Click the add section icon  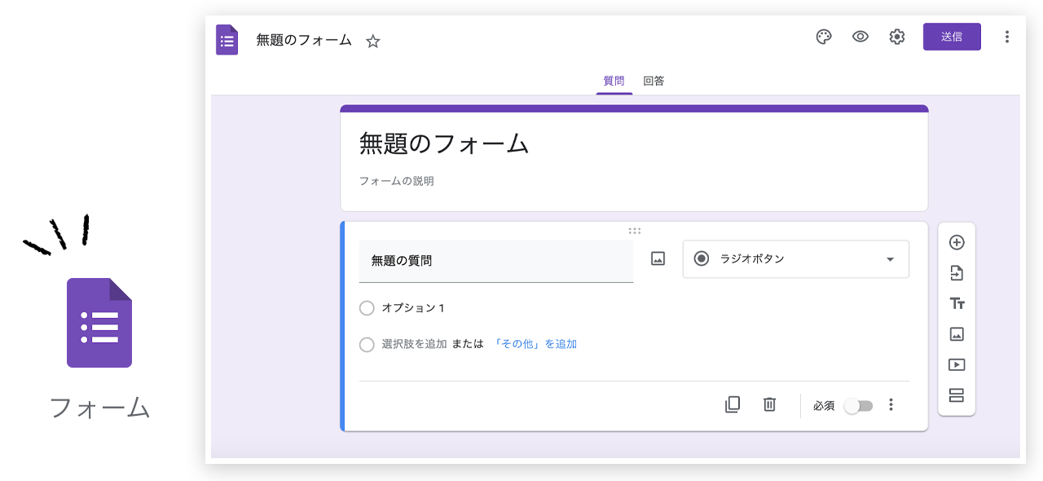tap(957, 395)
